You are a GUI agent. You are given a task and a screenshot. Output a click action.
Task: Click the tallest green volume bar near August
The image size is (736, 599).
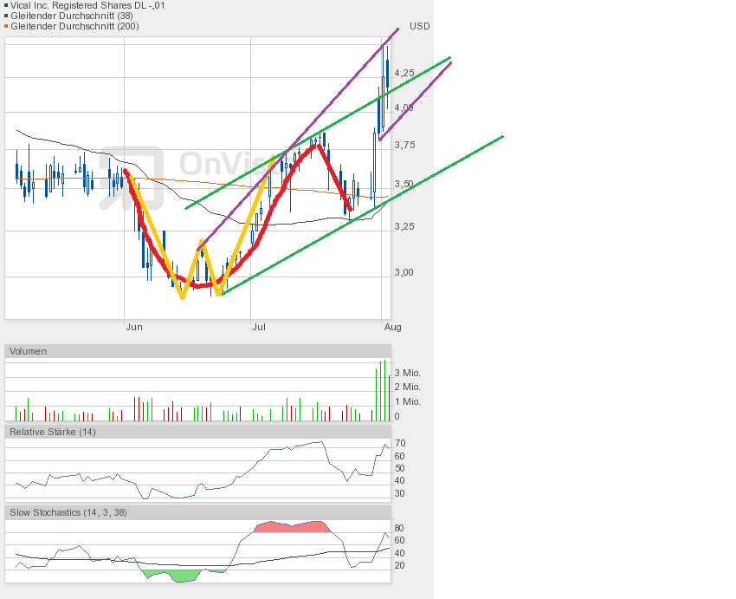click(x=385, y=390)
